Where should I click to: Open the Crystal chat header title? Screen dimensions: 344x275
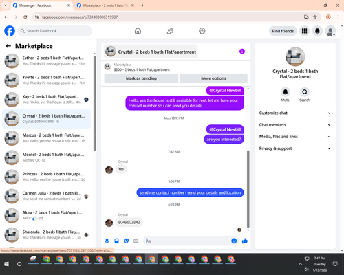(x=151, y=52)
